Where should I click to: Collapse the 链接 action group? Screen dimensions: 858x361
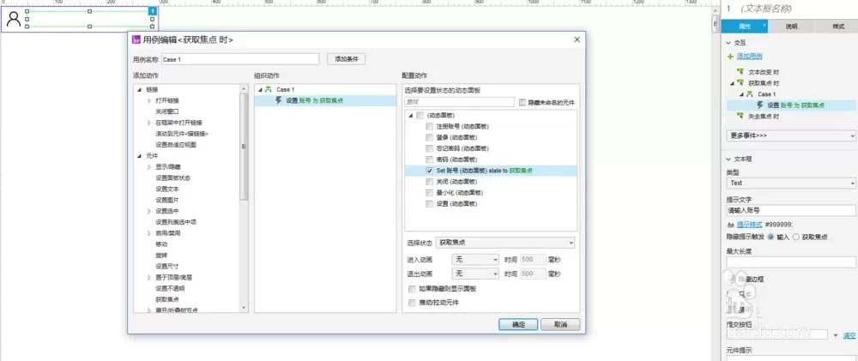pyautogui.click(x=139, y=90)
